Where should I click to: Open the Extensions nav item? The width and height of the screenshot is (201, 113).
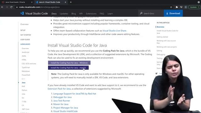point(91,13)
